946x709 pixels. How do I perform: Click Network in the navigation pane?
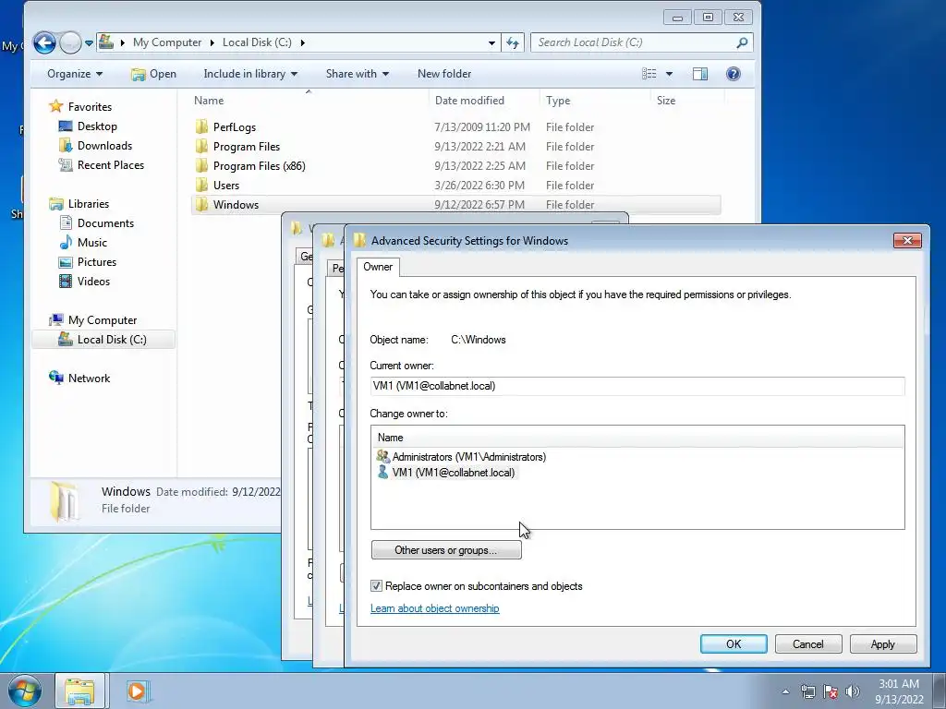coord(89,378)
